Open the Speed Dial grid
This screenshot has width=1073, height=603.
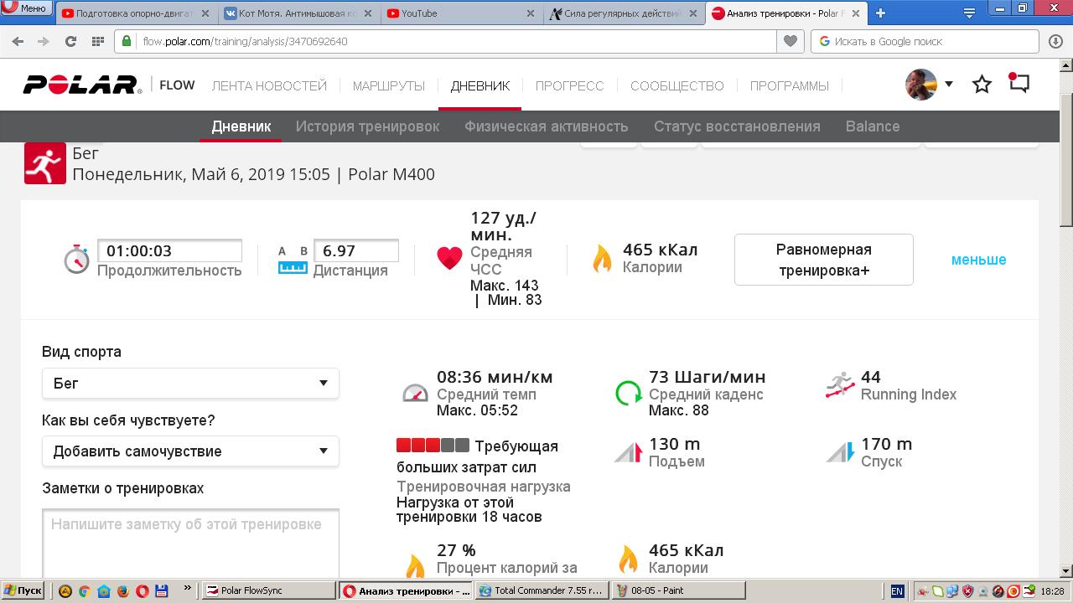click(97, 41)
